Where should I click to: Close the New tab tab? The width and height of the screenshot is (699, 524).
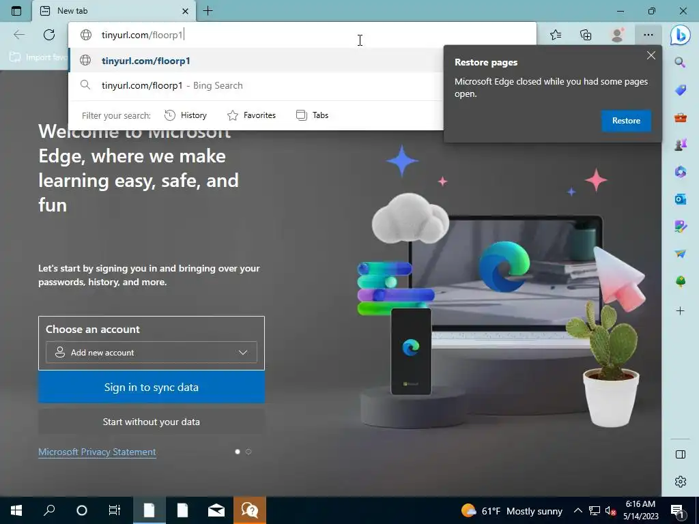coord(186,11)
